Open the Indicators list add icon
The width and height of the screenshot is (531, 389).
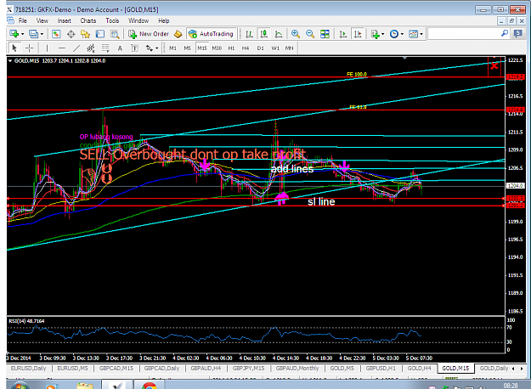[x=375, y=34]
